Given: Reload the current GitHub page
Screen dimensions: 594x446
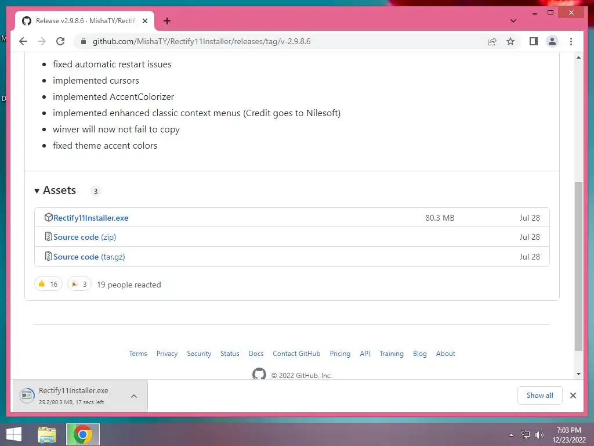Looking at the screenshot, I should coord(60,41).
